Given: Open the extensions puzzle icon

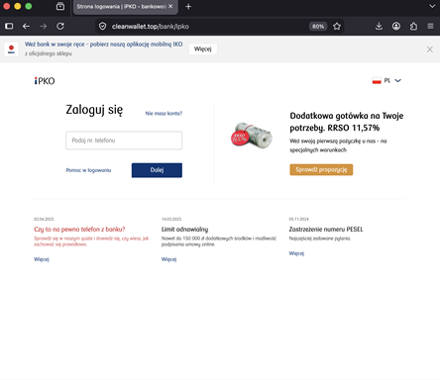Looking at the screenshot, I should 413,26.
